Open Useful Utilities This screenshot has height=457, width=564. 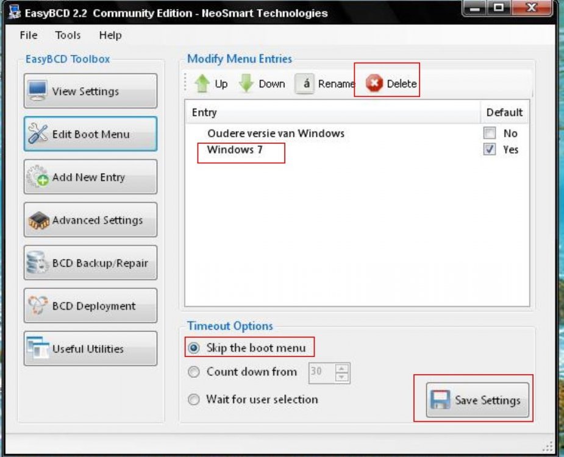click(90, 349)
